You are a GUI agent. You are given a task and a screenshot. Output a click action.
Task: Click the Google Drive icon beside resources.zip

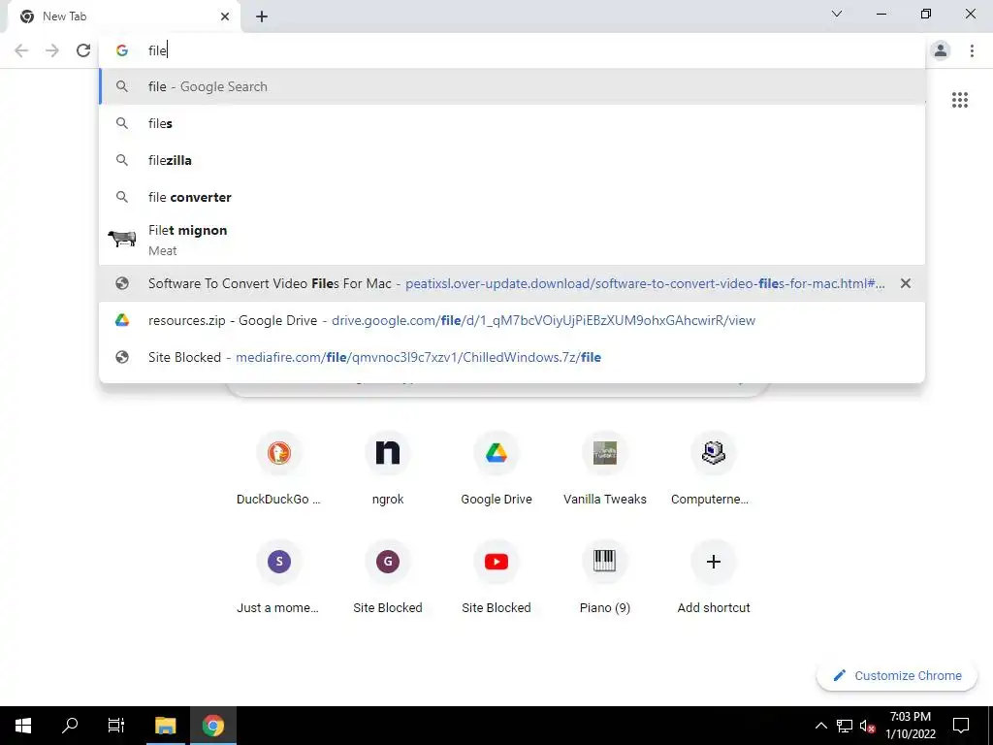coord(122,320)
